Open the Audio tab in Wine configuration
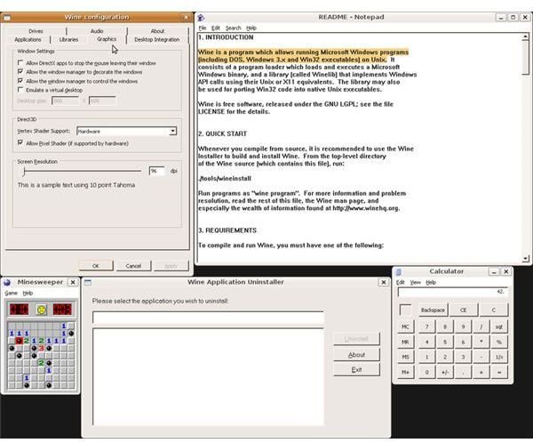Image resolution: width=533 pixels, height=443 pixels. [x=97, y=31]
